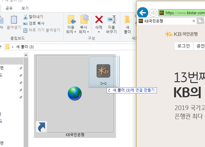The height and width of the screenshot is (147, 205).
Task: Click the last pin icon in the sidebar
Action: [21, 97]
